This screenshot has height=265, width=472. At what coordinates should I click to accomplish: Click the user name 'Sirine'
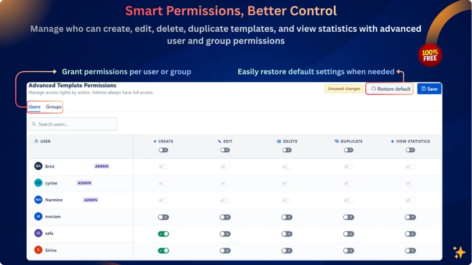[51, 250]
